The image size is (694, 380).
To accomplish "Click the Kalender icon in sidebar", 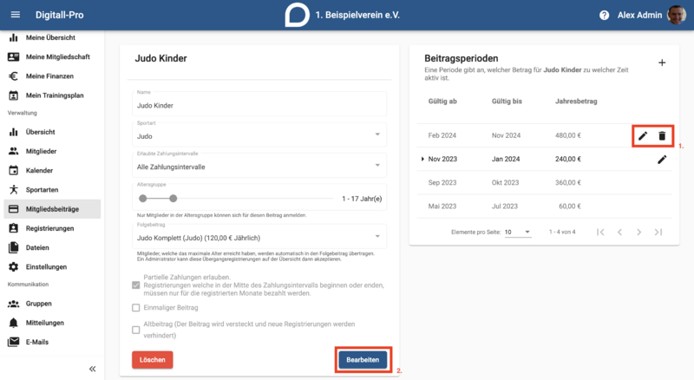I will [14, 171].
